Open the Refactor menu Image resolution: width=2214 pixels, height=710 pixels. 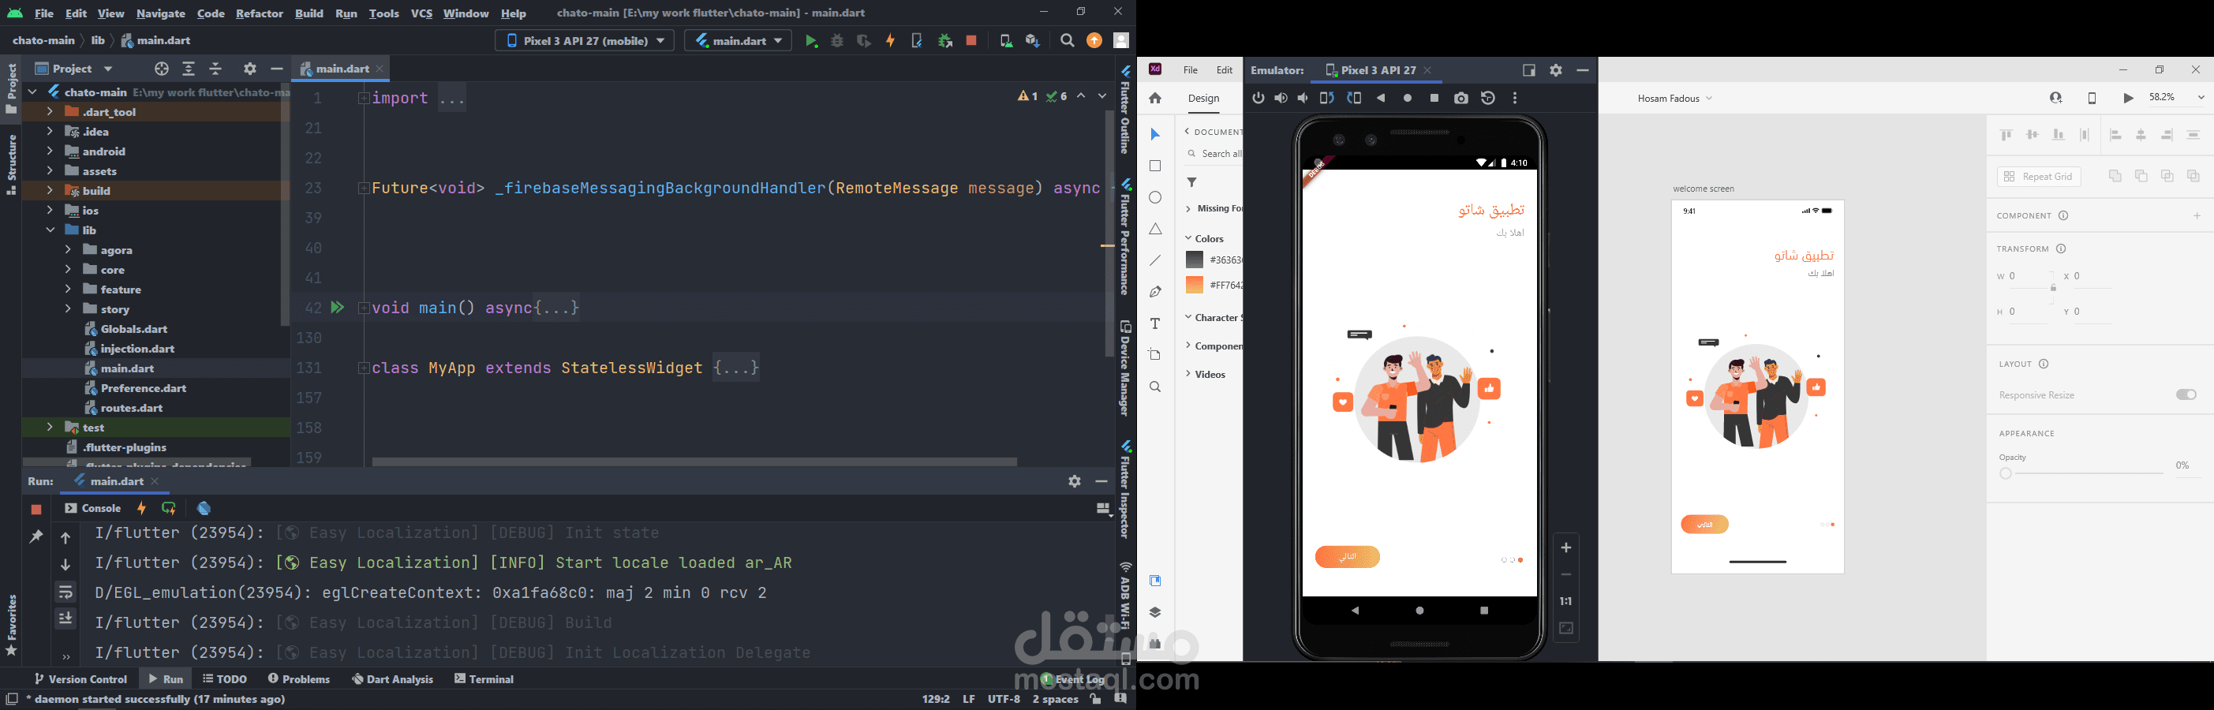(260, 13)
